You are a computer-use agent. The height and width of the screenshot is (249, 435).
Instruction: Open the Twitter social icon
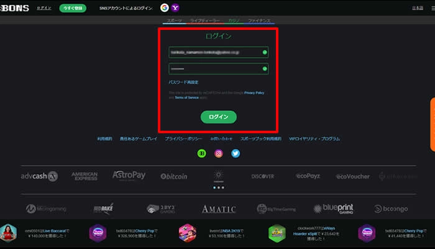236,153
